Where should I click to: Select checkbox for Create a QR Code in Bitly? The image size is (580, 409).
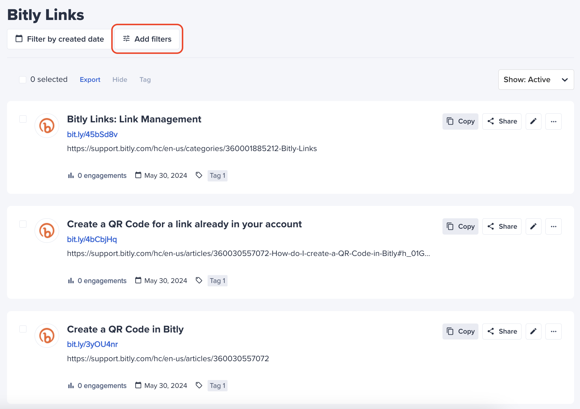tap(23, 329)
